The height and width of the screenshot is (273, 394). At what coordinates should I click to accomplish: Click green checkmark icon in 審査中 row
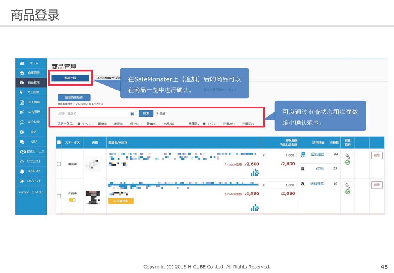point(348,162)
